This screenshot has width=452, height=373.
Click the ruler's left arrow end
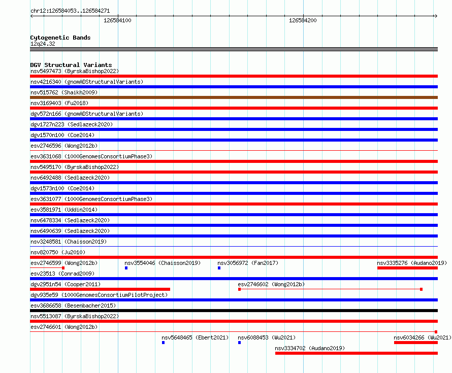tap(31, 16)
